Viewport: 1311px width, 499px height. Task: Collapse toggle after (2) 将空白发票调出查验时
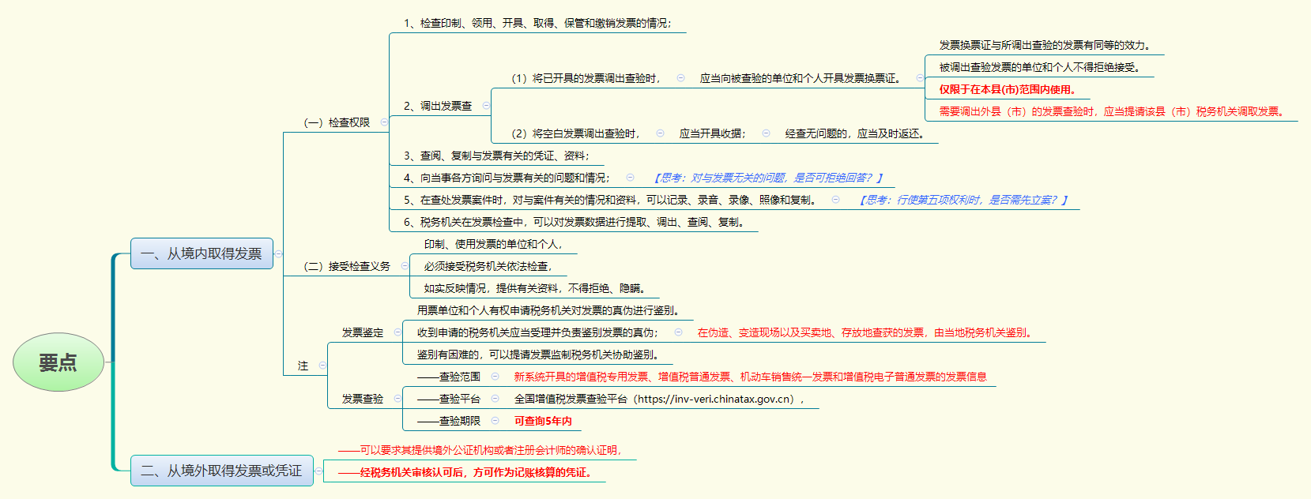coord(660,133)
